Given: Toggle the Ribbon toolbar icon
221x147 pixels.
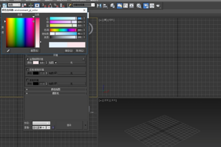Looking at the screenshot, I should [x=119, y=6].
